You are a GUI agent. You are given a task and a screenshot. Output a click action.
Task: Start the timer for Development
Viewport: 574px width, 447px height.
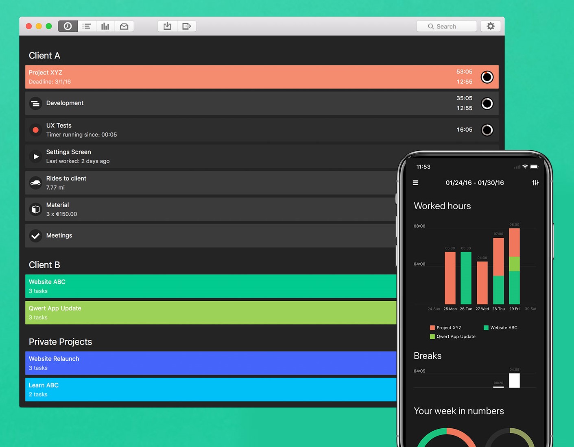[487, 104]
